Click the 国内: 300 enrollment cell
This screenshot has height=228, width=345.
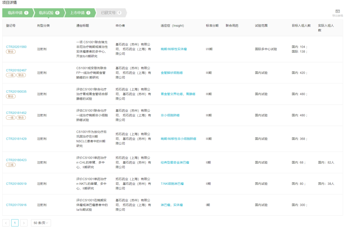coord(299,205)
